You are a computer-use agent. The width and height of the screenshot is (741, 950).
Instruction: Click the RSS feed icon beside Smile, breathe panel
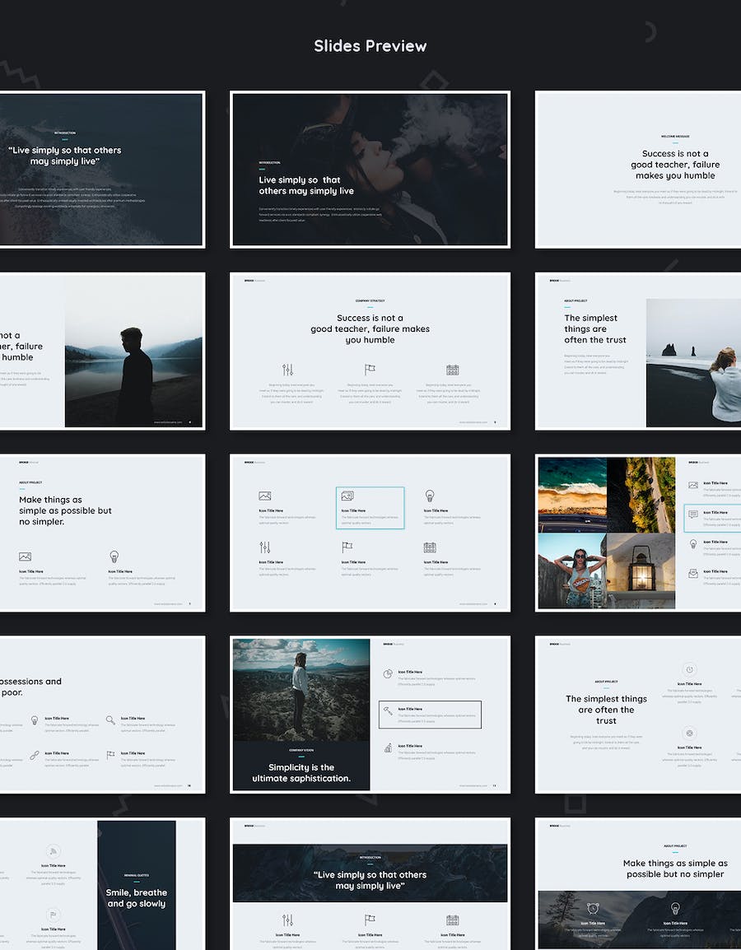(x=53, y=851)
